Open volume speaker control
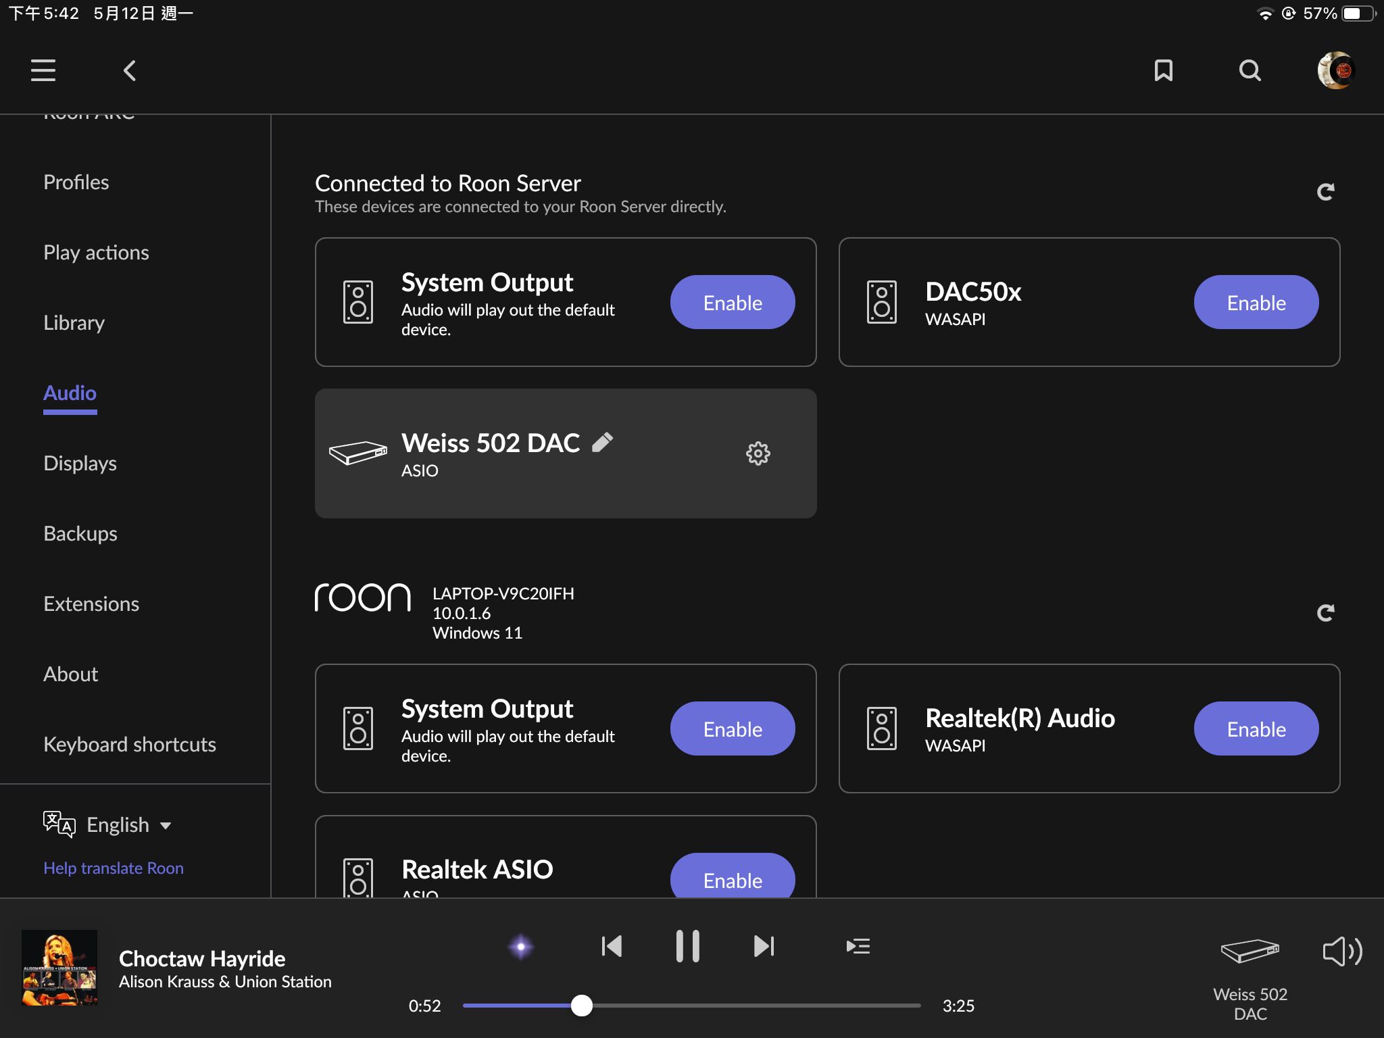Viewport: 1384px width, 1038px height. point(1341,951)
